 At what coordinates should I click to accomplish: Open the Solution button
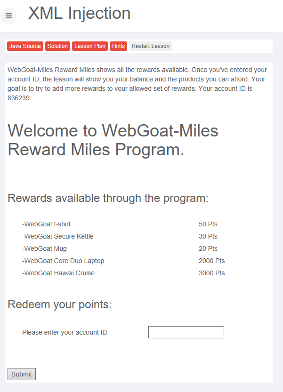click(57, 46)
